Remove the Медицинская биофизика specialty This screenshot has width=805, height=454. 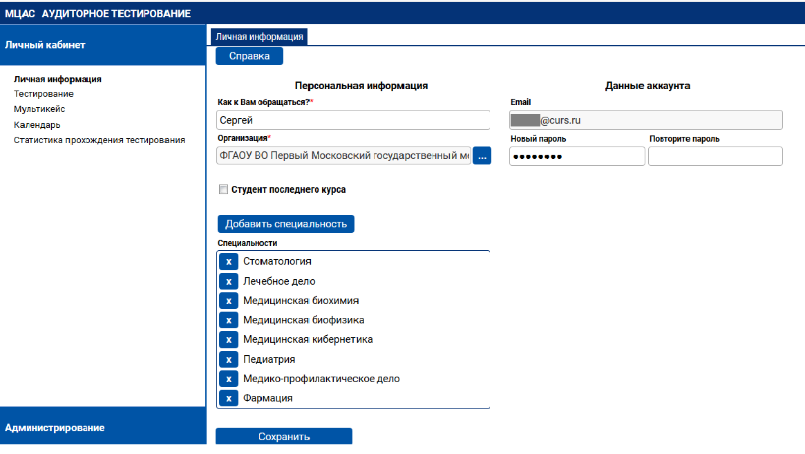[229, 320]
